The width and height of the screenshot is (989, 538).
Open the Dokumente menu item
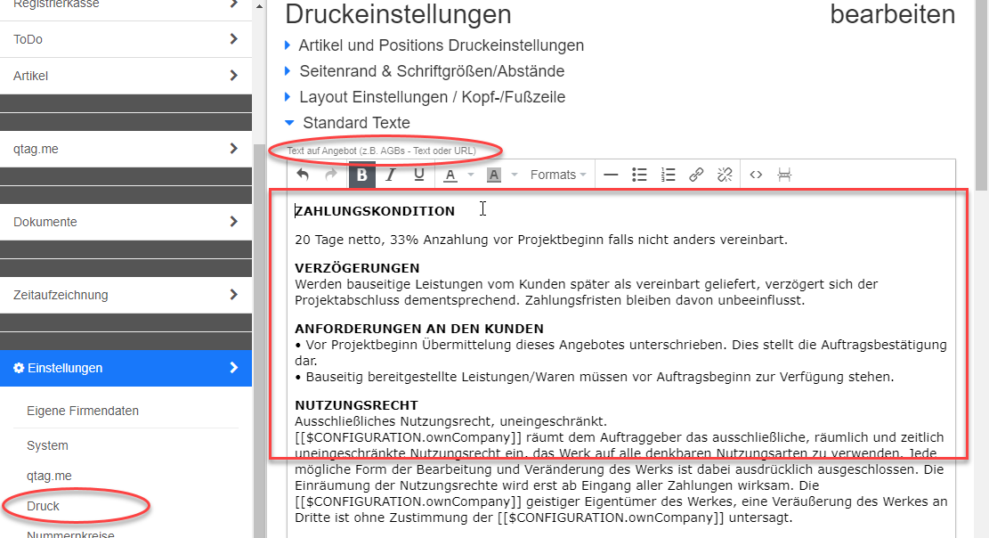click(126, 222)
